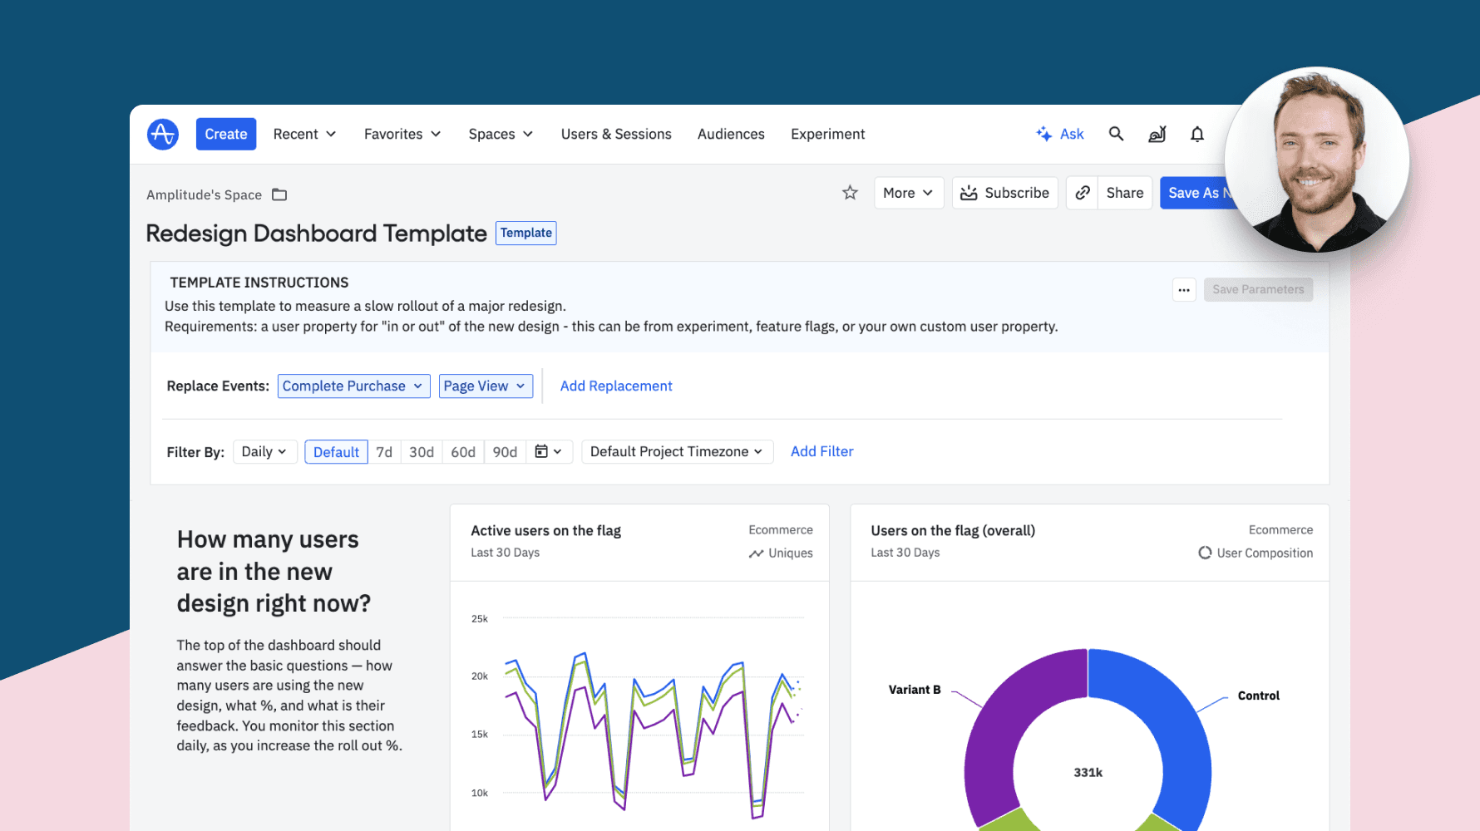The height and width of the screenshot is (831, 1480).
Task: Click the folder icon beside Amplitude's Space
Action: (x=279, y=194)
